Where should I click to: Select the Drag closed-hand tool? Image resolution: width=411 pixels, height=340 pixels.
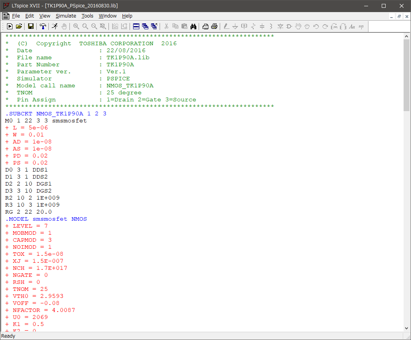pos(307,26)
